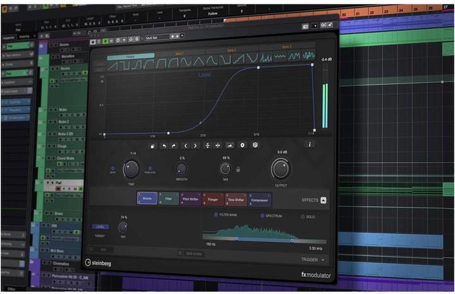
Task: Open the Multi Set preset dropdown
Action: pyautogui.click(x=157, y=38)
